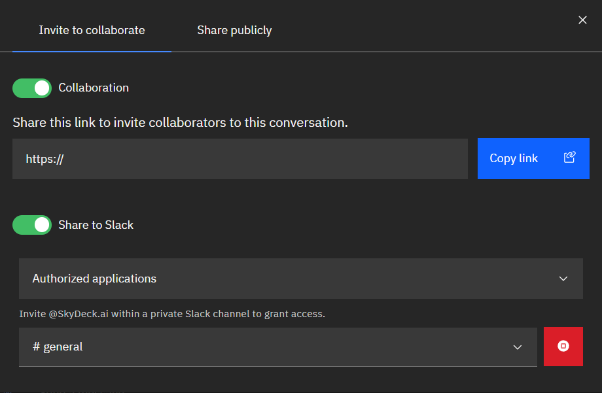Switch to the Share publicly tab
Image resolution: width=602 pixels, height=393 pixels.
(x=234, y=29)
